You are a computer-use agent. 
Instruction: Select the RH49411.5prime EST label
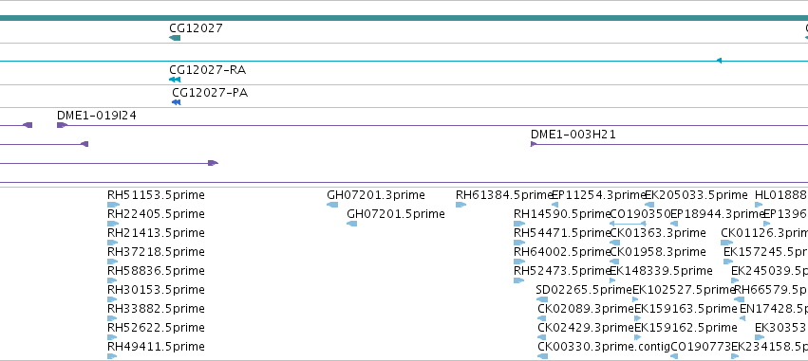point(156,347)
